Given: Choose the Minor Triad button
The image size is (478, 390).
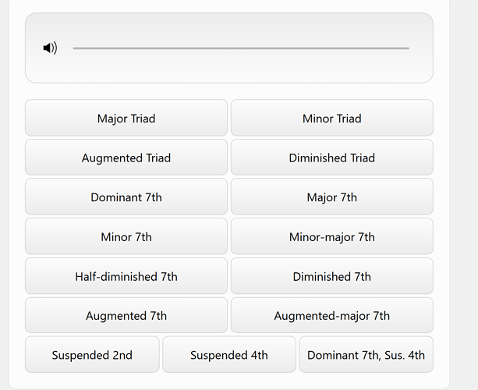Looking at the screenshot, I should tap(331, 119).
